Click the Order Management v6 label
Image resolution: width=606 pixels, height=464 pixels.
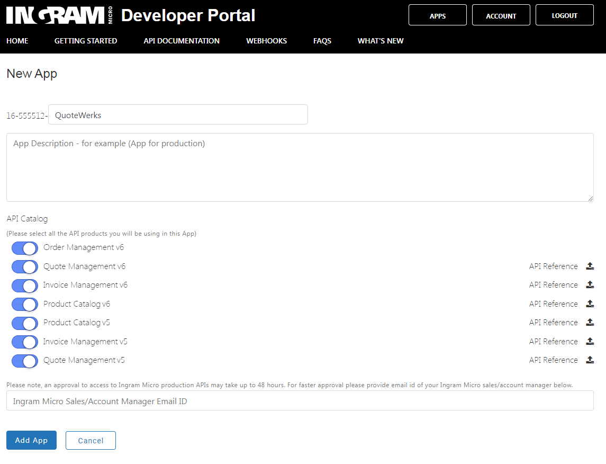point(84,247)
